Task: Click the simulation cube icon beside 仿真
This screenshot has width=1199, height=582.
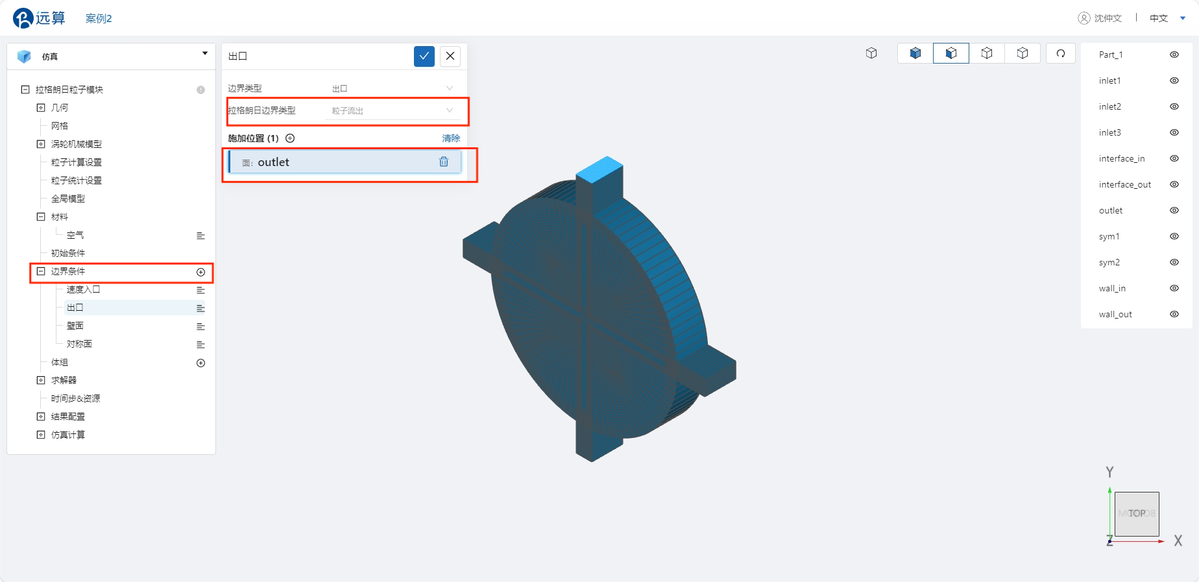Action: [24, 56]
